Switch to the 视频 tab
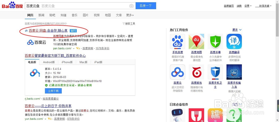The image size is (279, 122). [x=97, y=15]
